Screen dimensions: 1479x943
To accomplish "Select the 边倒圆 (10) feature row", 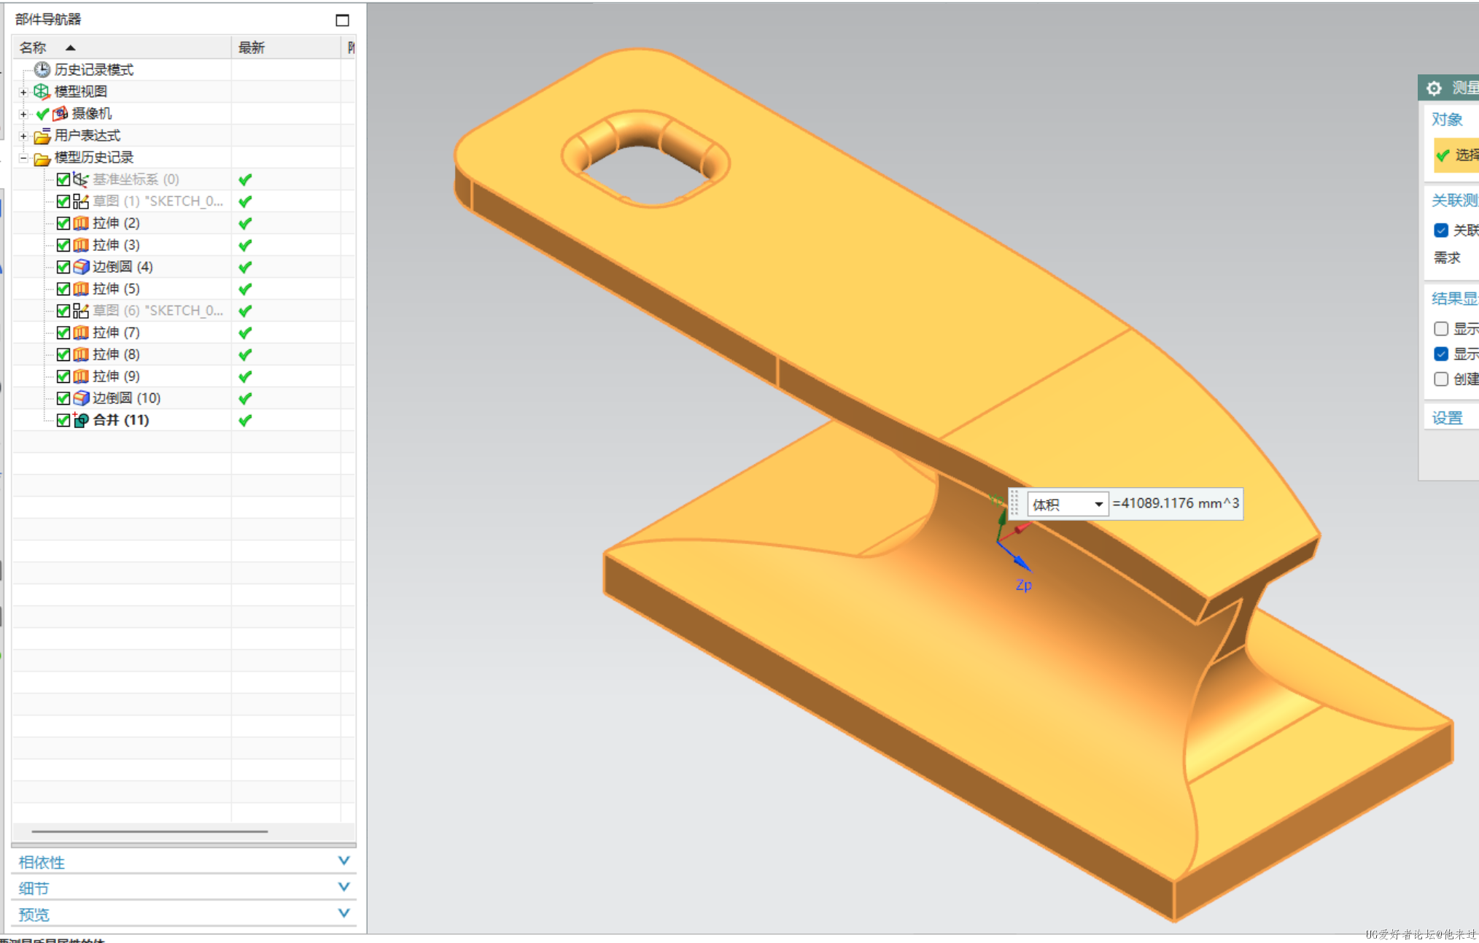I will 184,398.
